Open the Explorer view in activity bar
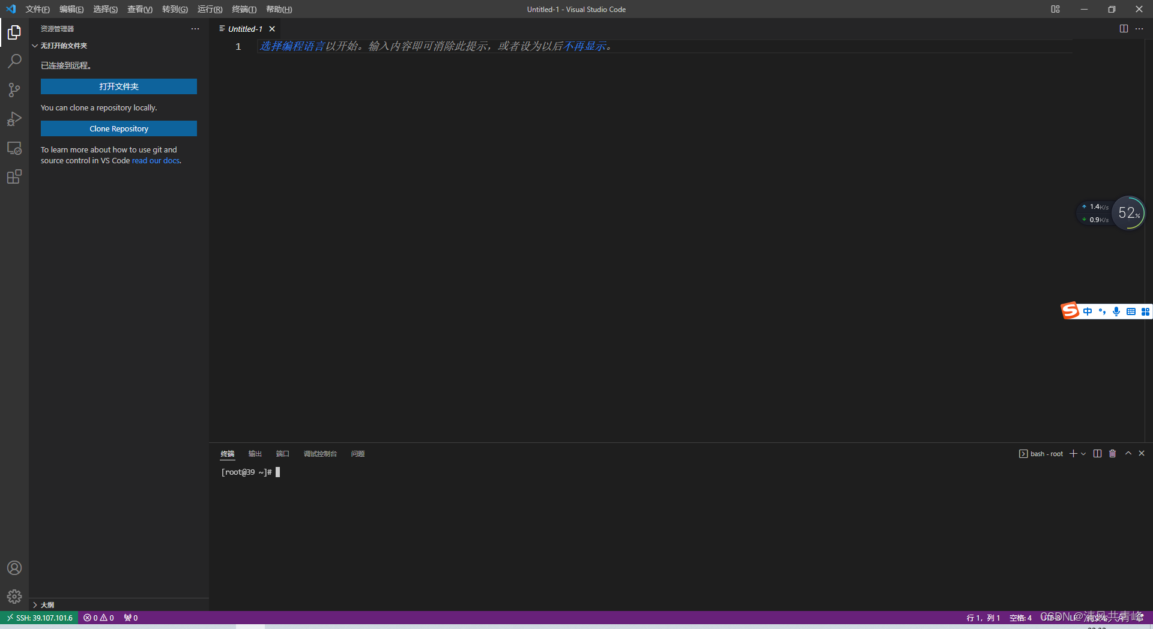 pos(14,32)
